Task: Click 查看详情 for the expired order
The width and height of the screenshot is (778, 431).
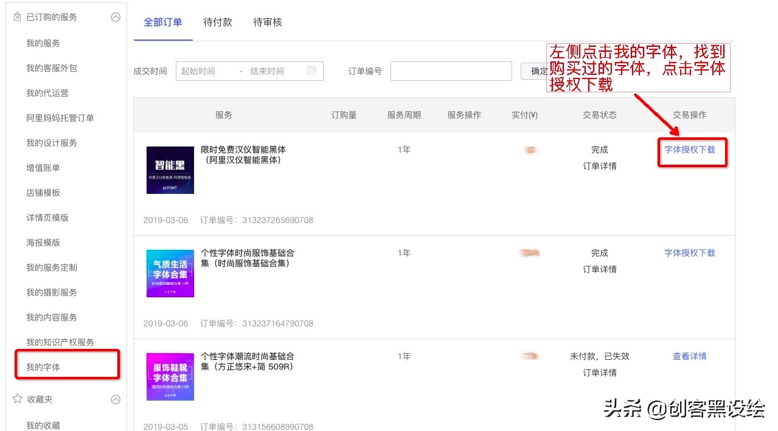Action: point(690,356)
